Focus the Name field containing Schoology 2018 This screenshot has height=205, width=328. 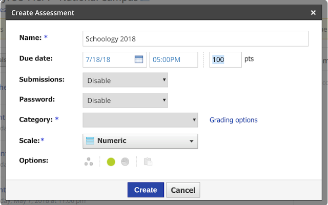pyautogui.click(x=195, y=39)
